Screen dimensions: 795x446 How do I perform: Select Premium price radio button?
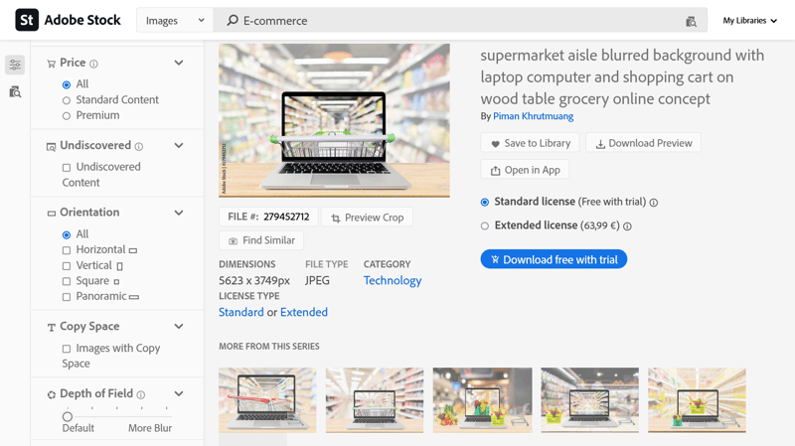[x=67, y=116]
